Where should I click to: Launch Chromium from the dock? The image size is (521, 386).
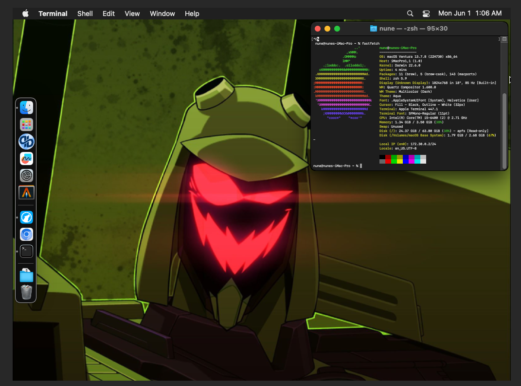click(26, 235)
